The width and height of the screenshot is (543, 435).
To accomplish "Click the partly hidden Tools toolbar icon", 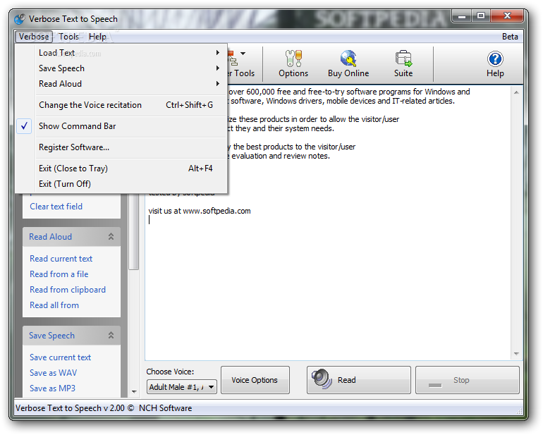I will [232, 59].
